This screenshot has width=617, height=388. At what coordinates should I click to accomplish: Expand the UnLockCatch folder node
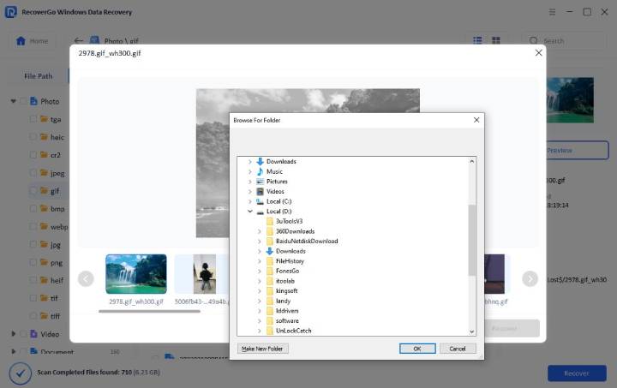(x=260, y=331)
